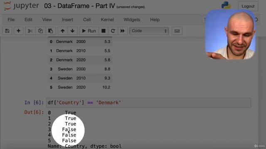
Task: Select the 'Denmark' string in the code cell
Action: point(108,103)
